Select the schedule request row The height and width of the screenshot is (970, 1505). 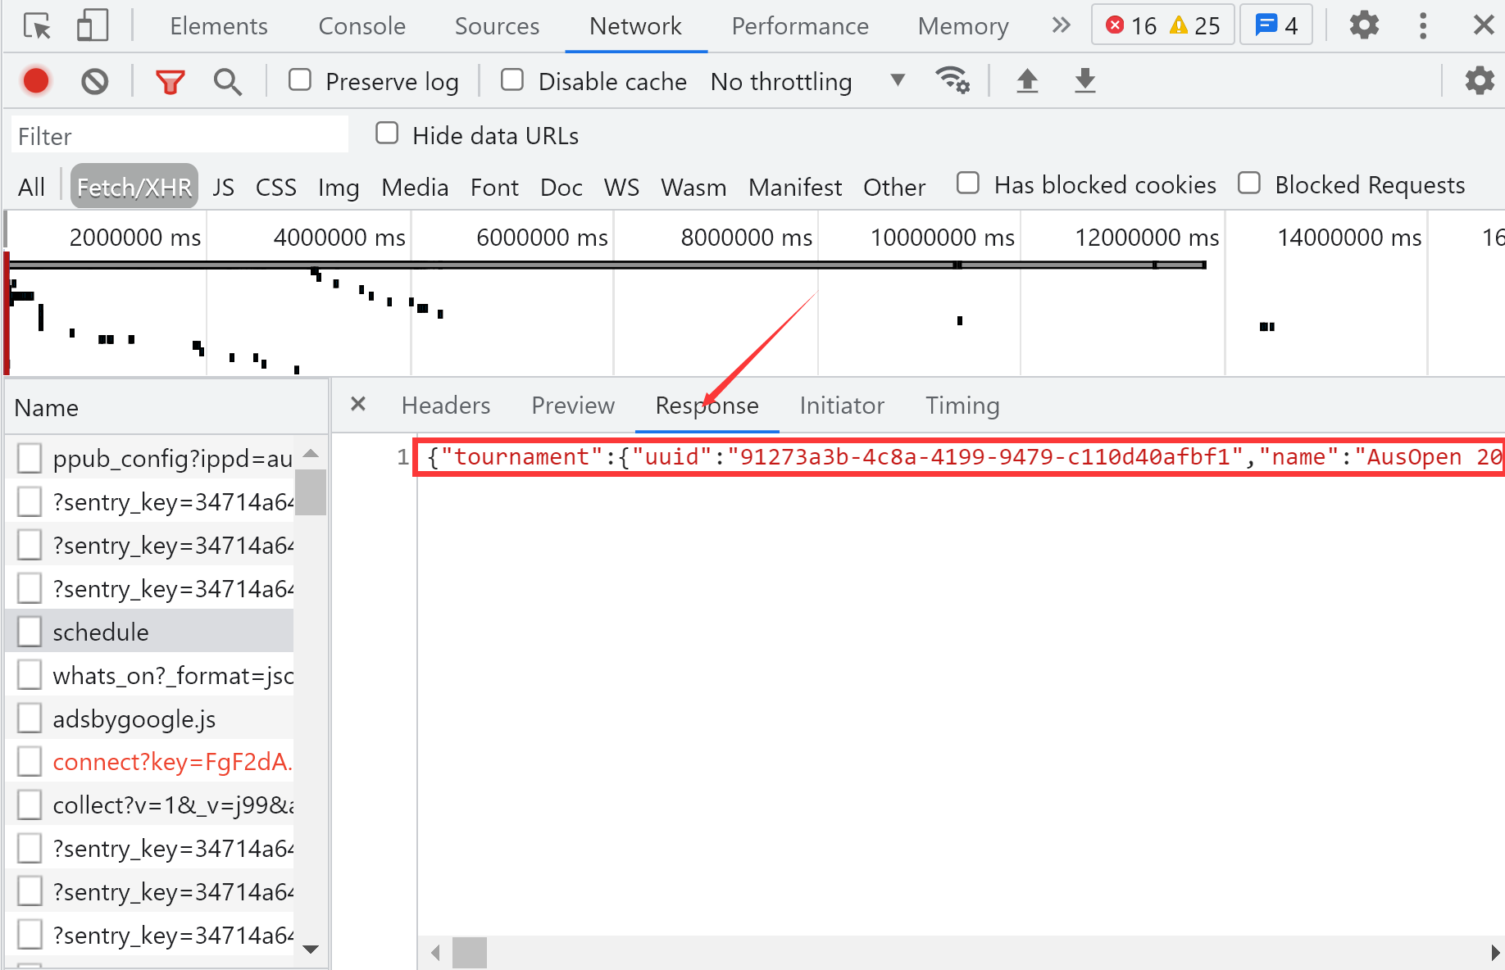click(149, 632)
